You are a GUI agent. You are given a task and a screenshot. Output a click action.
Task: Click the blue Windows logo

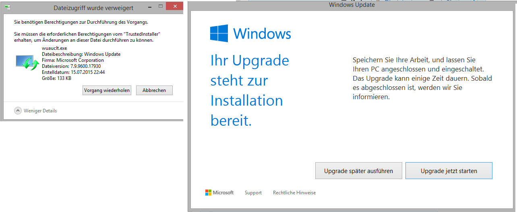coord(219,33)
